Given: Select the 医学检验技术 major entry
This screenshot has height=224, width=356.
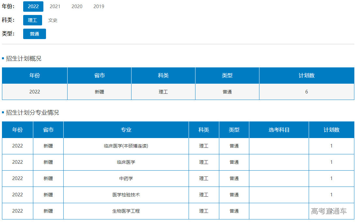Looking at the screenshot, I should tap(126, 195).
